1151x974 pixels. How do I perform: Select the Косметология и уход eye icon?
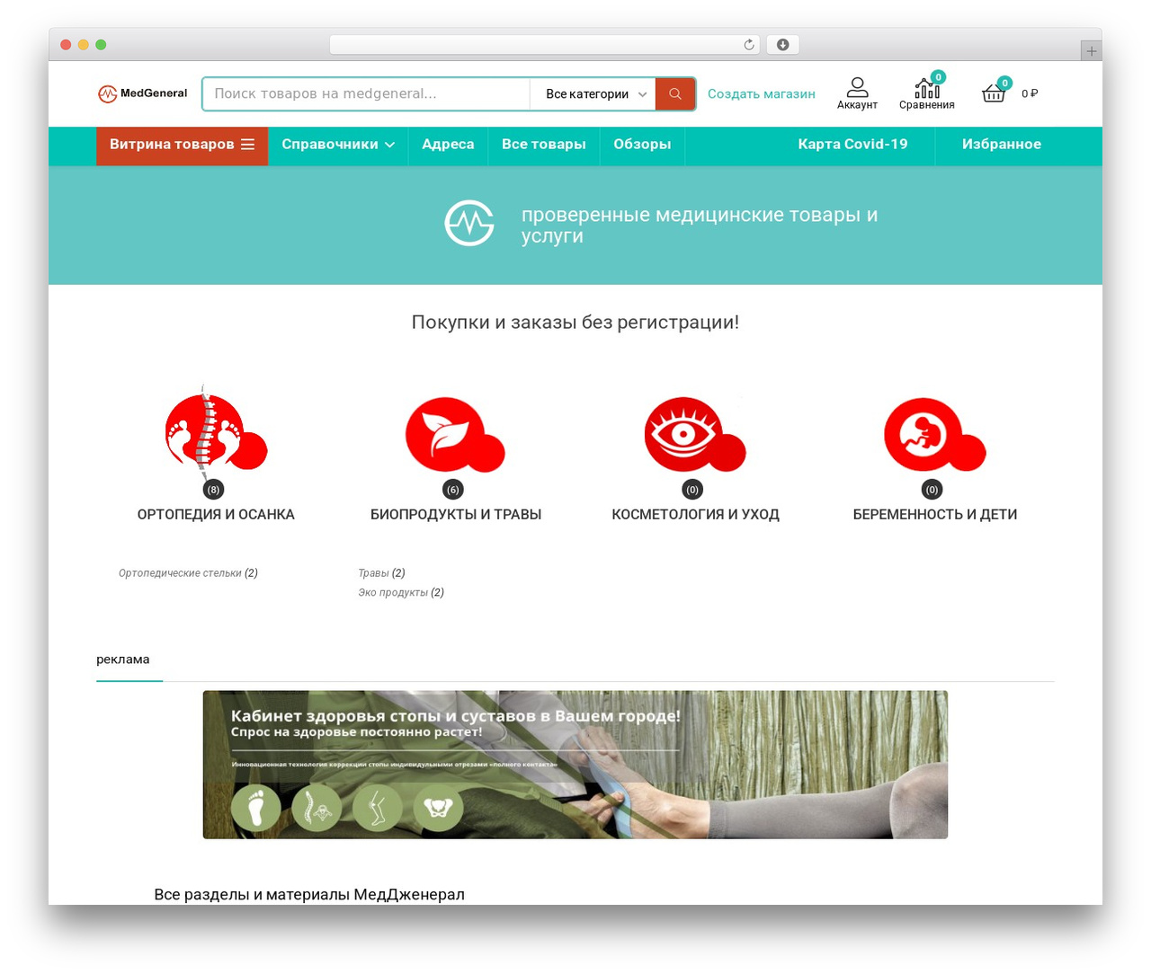click(x=695, y=435)
